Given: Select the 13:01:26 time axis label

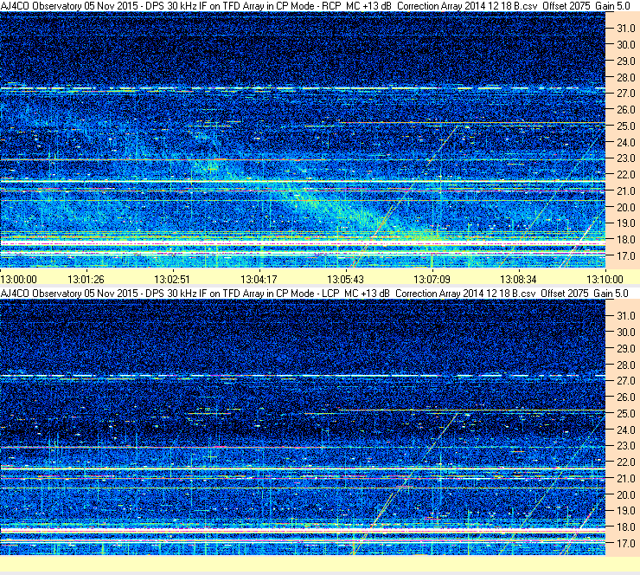Looking at the screenshot, I should tap(86, 280).
